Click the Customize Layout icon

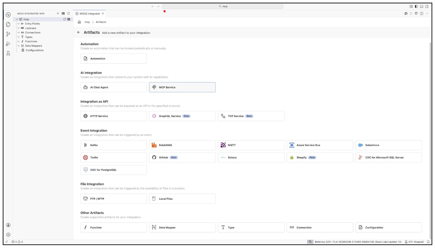click(411, 6)
